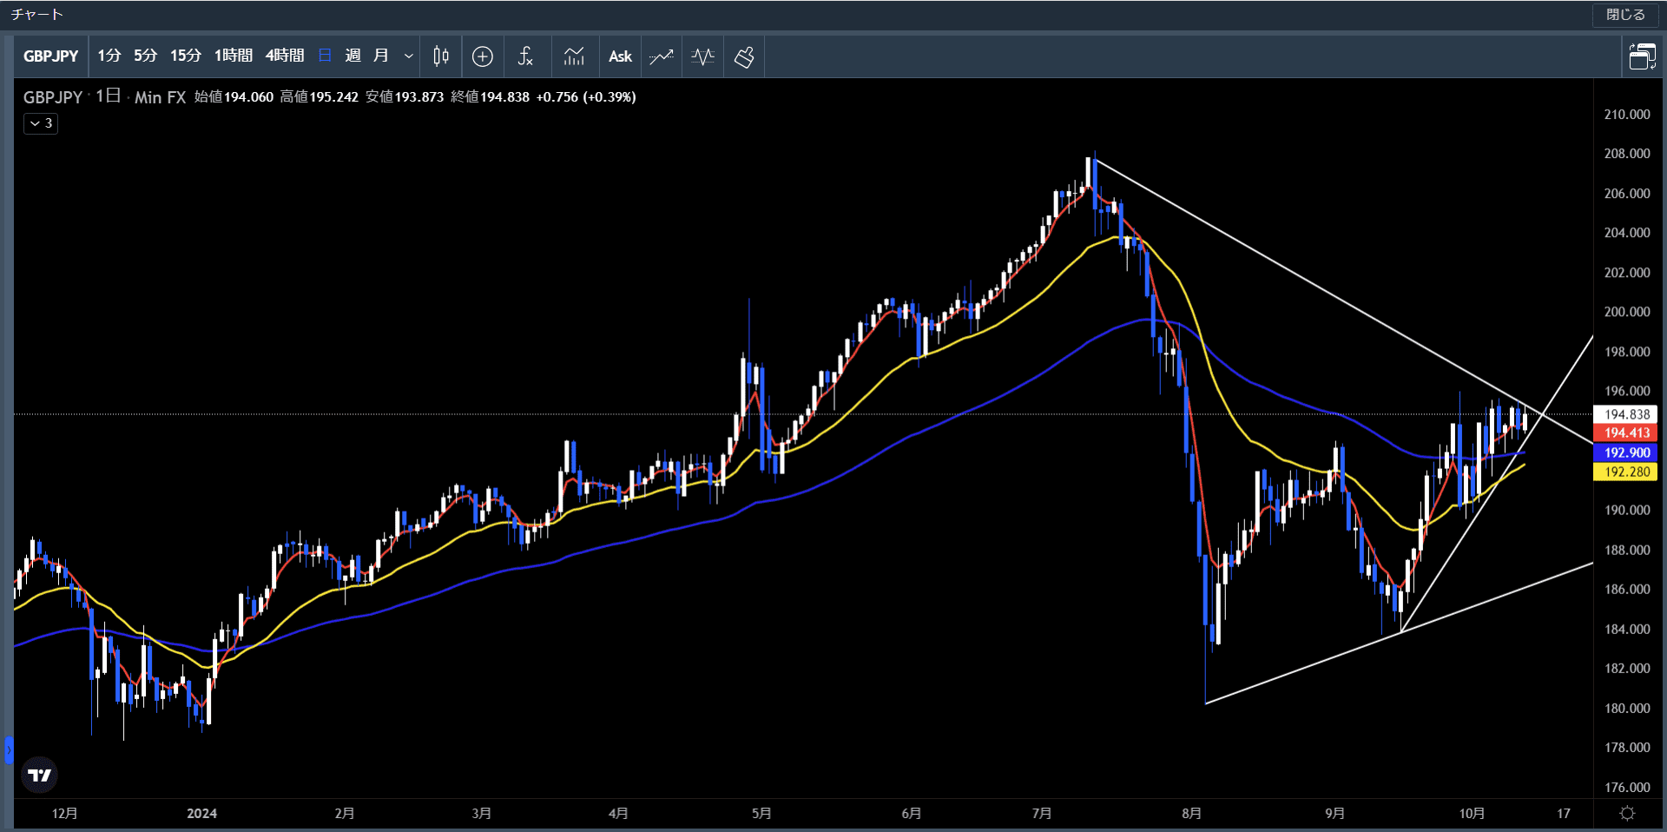Image resolution: width=1667 pixels, height=832 pixels.
Task: Click the 8月 time axis label
Action: pyautogui.click(x=1191, y=814)
